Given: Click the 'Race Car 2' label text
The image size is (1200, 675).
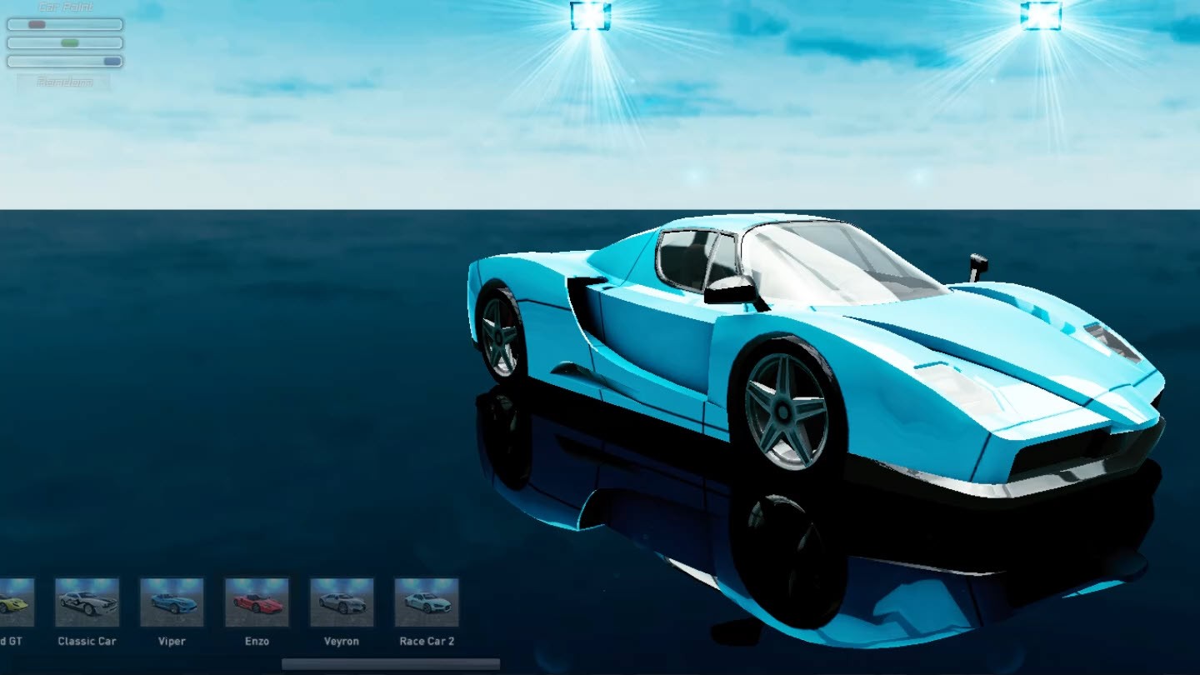Looking at the screenshot, I should click(x=427, y=642).
